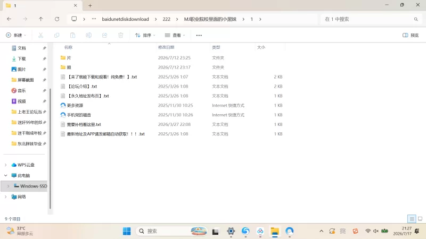Unpin 音乐 from quick access
This screenshot has height=239, width=426.
(44, 90)
